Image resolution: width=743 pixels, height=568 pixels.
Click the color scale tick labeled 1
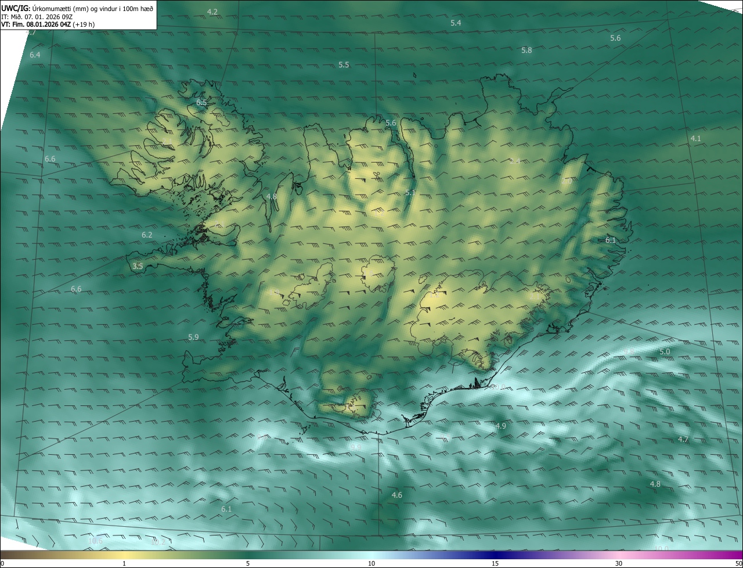pyautogui.click(x=124, y=563)
